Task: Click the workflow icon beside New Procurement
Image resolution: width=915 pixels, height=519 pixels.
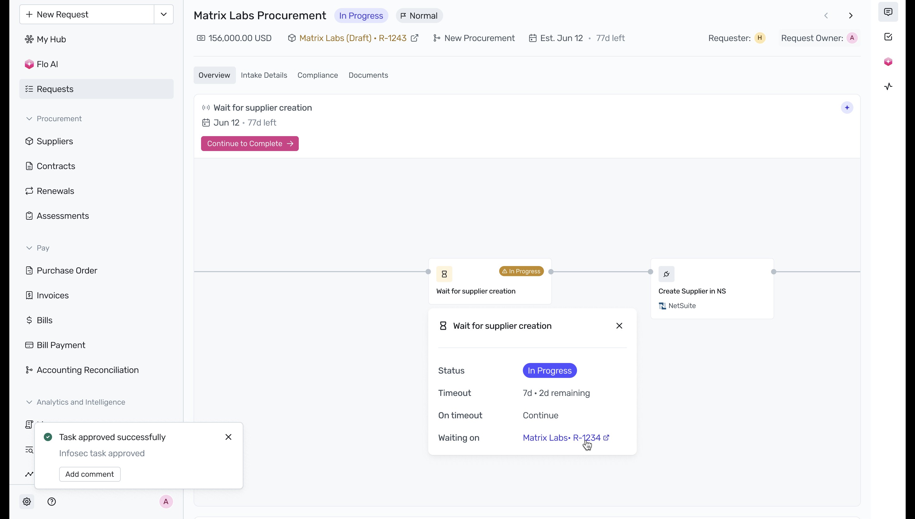Action: click(436, 38)
